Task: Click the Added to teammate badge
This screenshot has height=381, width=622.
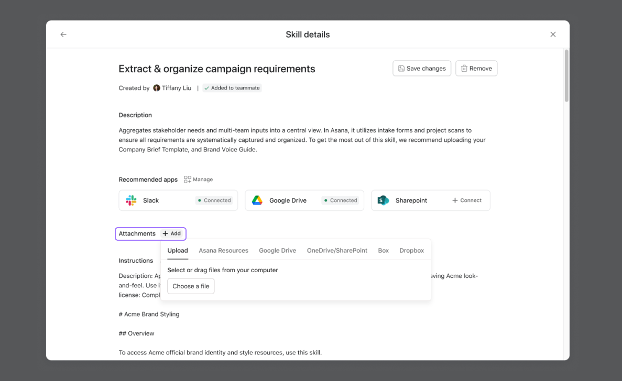Action: click(x=232, y=88)
